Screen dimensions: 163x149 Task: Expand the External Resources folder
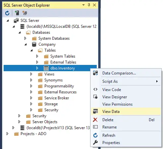click(31, 92)
